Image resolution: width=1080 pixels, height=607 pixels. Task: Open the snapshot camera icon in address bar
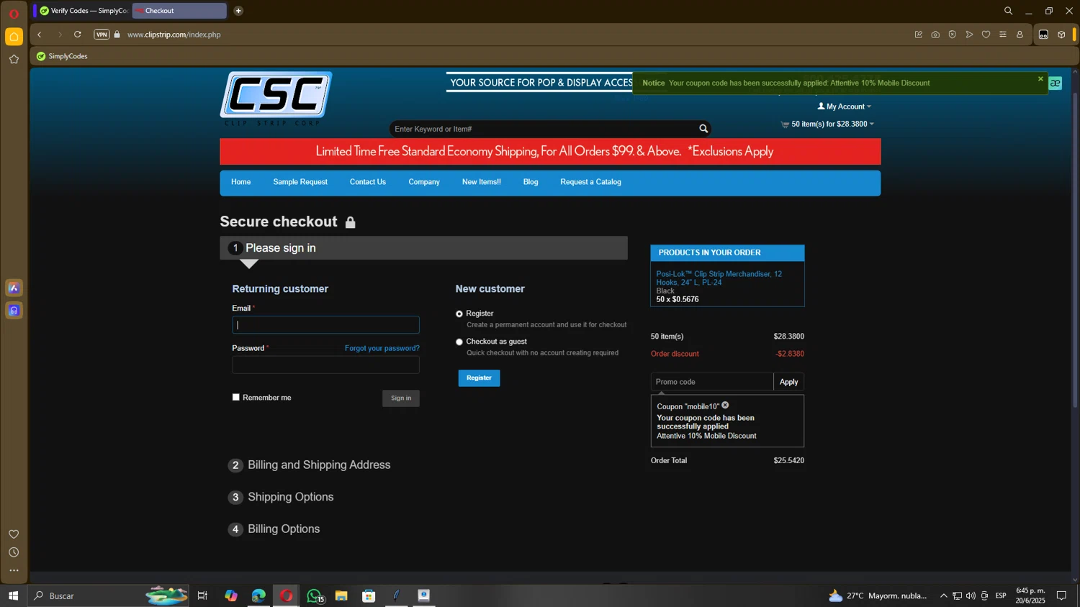(x=935, y=35)
